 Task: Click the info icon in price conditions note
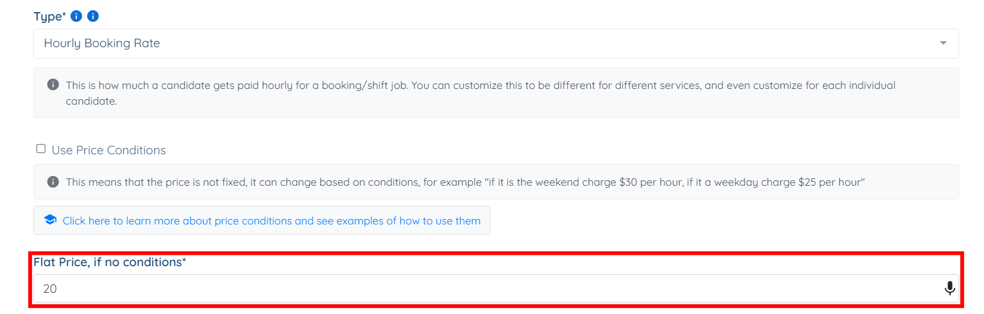tap(53, 182)
